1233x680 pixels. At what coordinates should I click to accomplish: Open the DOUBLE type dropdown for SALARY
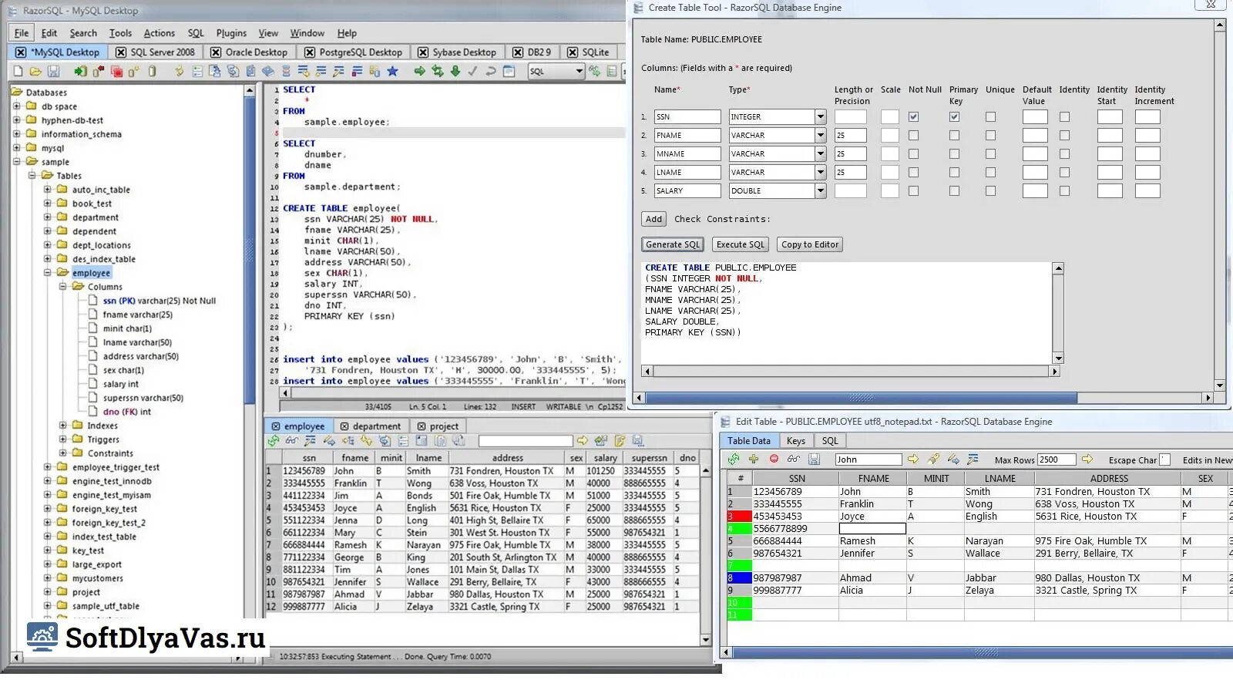821,191
